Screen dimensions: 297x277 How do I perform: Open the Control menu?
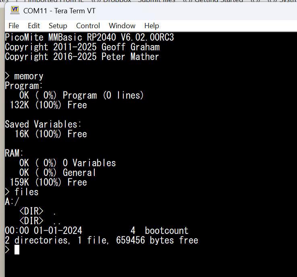tap(88, 26)
